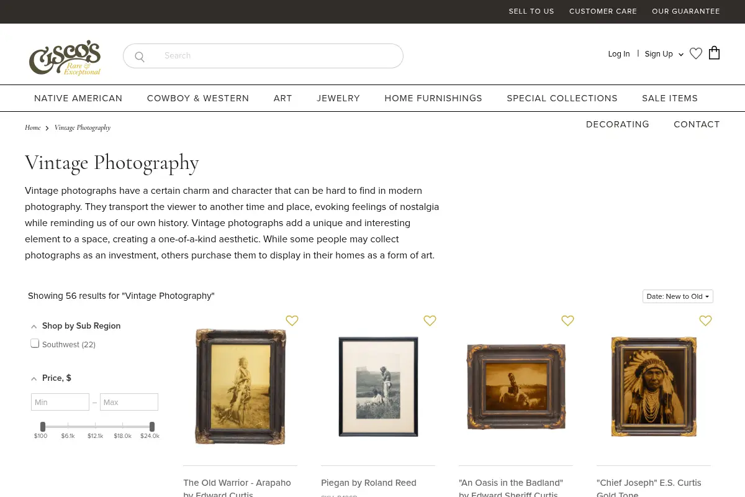Screen dimensions: 745x497
Task: Click the Log In link
Action: coord(619,54)
